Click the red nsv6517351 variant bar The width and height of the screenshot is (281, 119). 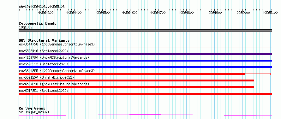(145, 94)
